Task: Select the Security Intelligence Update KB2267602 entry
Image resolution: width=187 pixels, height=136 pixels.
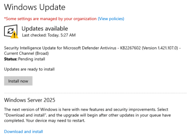Action: tap(92, 51)
